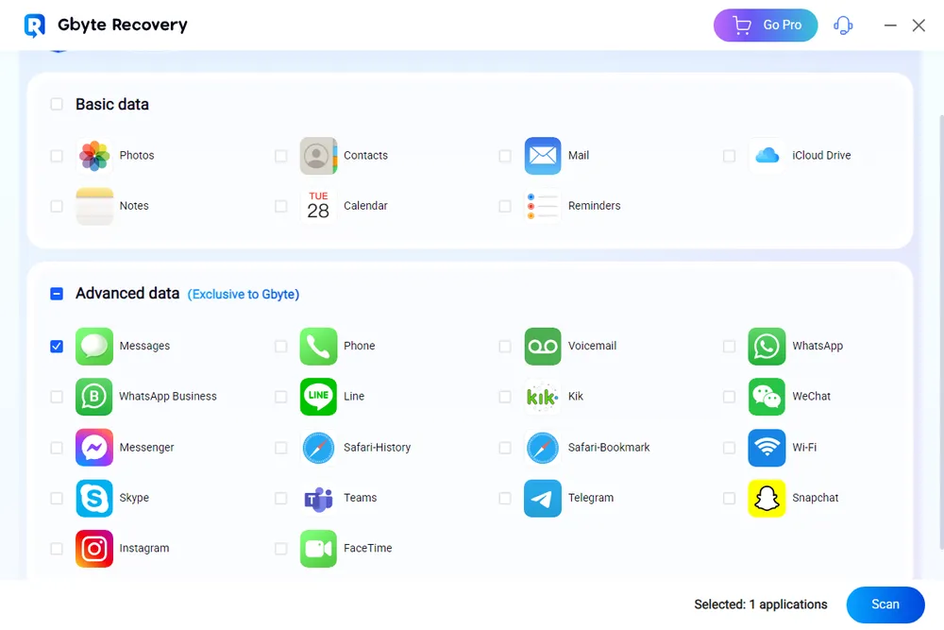Minimize the Gbyte Recovery window
Image resolution: width=944 pixels, height=630 pixels.
[890, 26]
